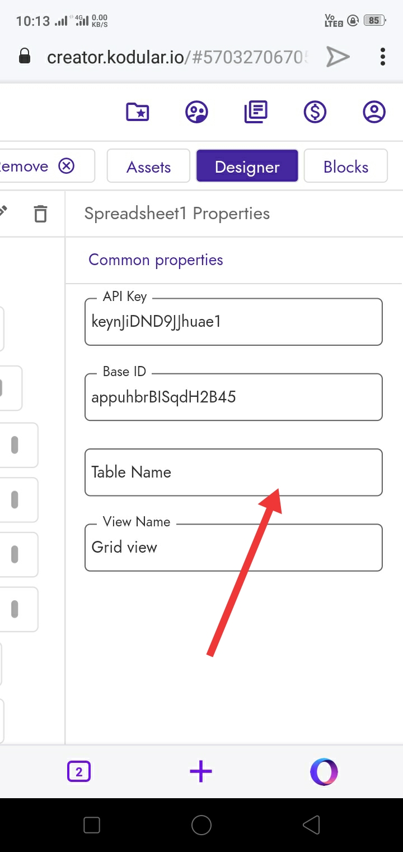Tap the browser send arrow icon
Screen dimensions: 403x852
click(338, 57)
